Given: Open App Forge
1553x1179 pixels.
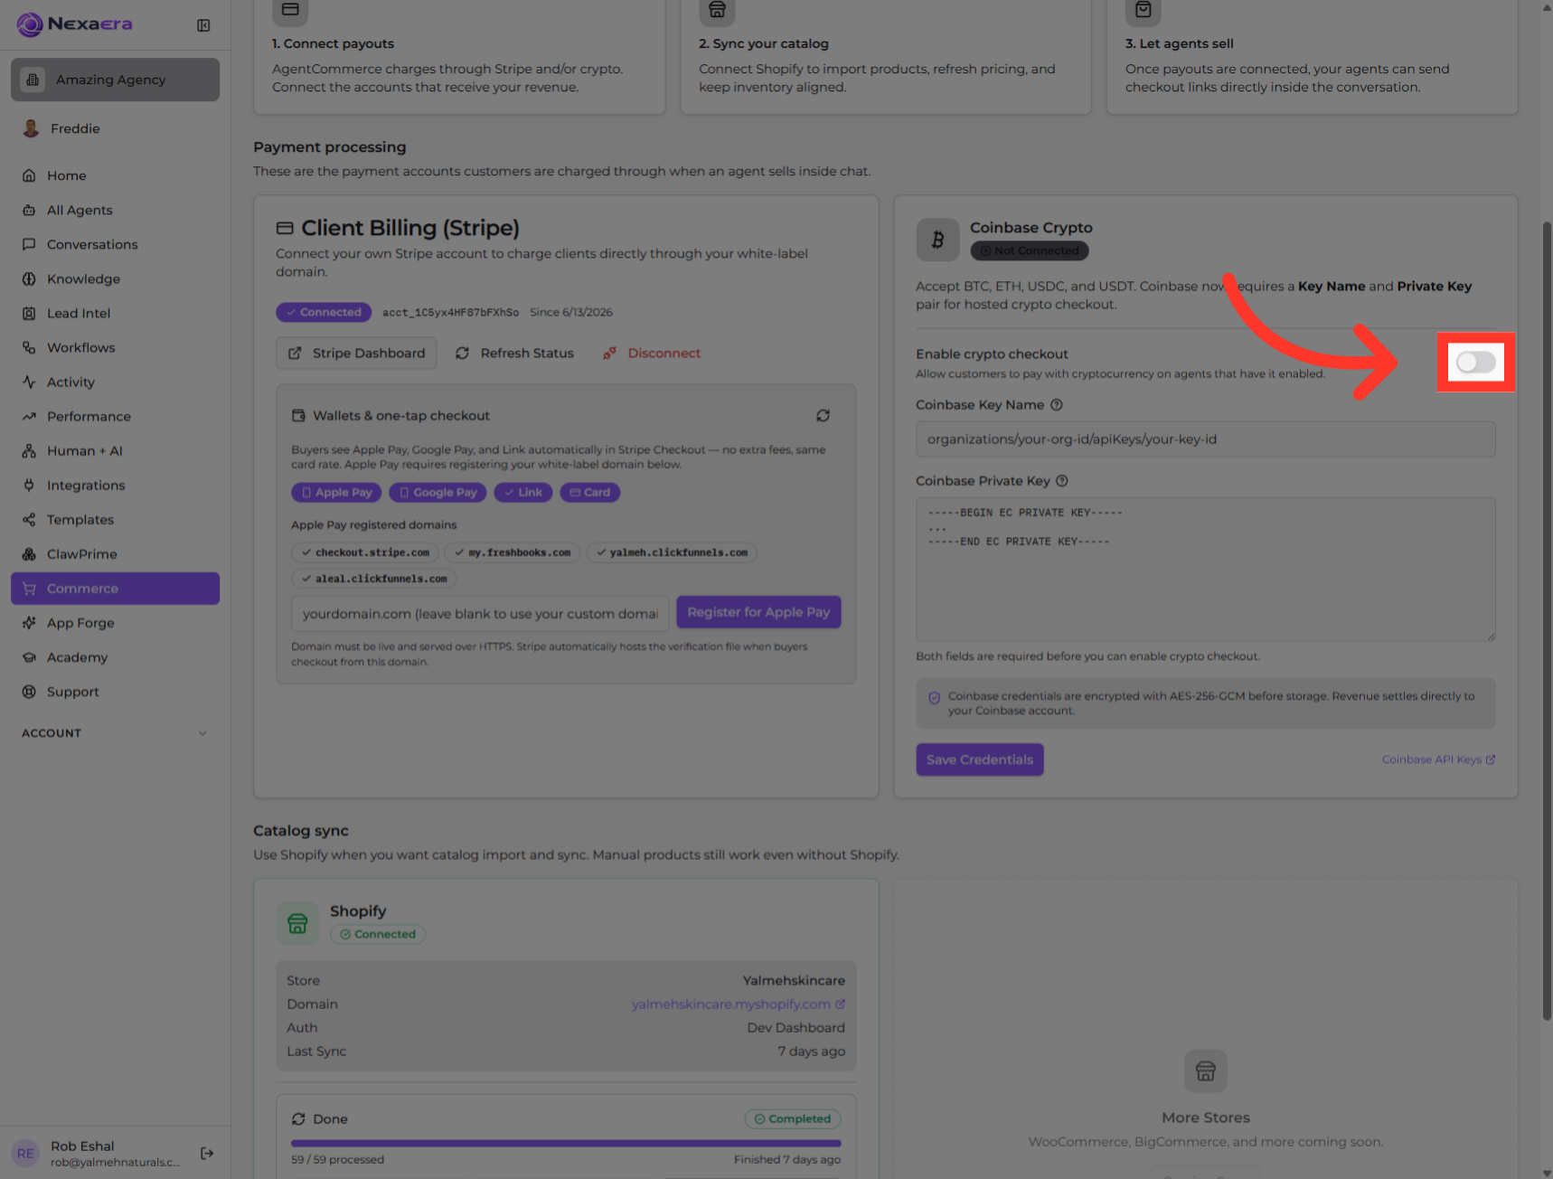Looking at the screenshot, I should (115, 622).
